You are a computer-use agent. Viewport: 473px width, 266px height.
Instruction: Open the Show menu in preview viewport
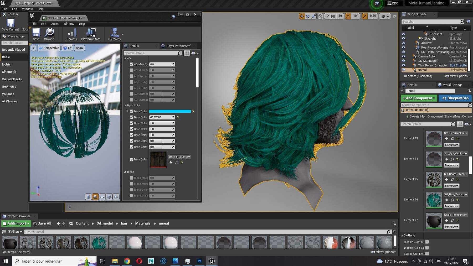tap(80, 48)
